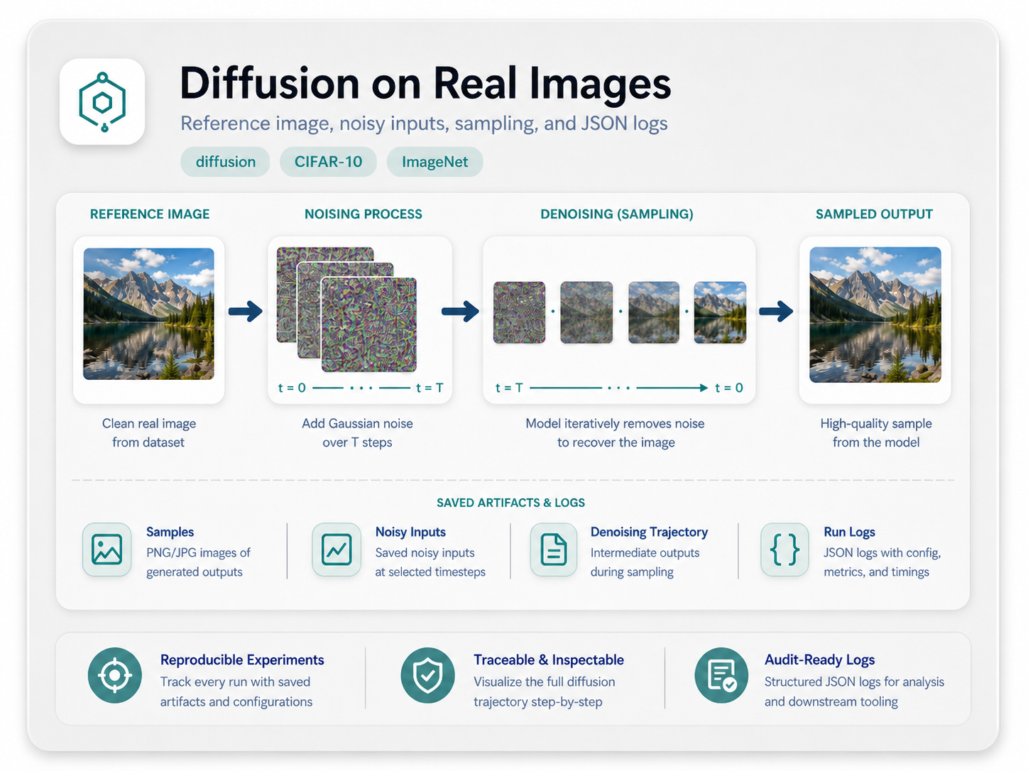Click the Denoising Trajectory document icon
Viewport: 1028px width, 771px height.
pyautogui.click(x=554, y=549)
